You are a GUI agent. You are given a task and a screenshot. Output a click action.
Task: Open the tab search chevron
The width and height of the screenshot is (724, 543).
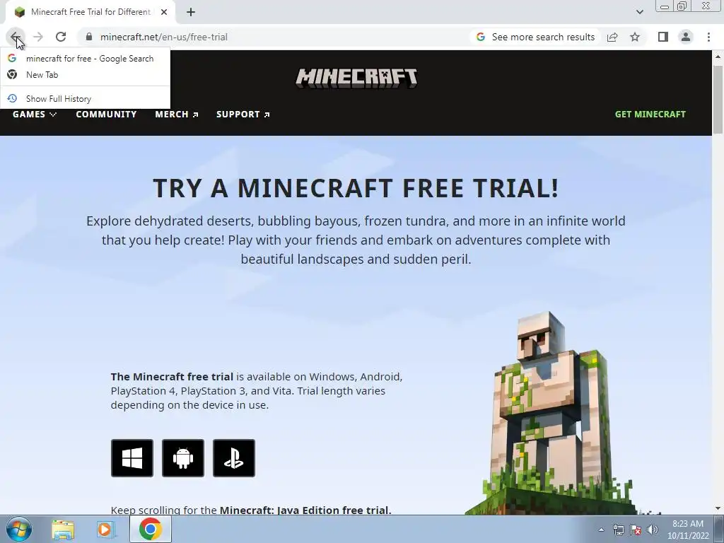click(639, 12)
